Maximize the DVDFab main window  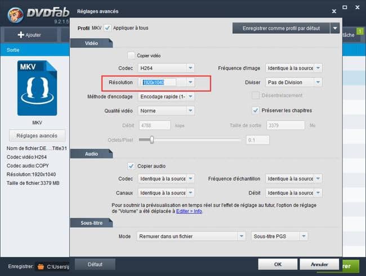(x=345, y=7)
